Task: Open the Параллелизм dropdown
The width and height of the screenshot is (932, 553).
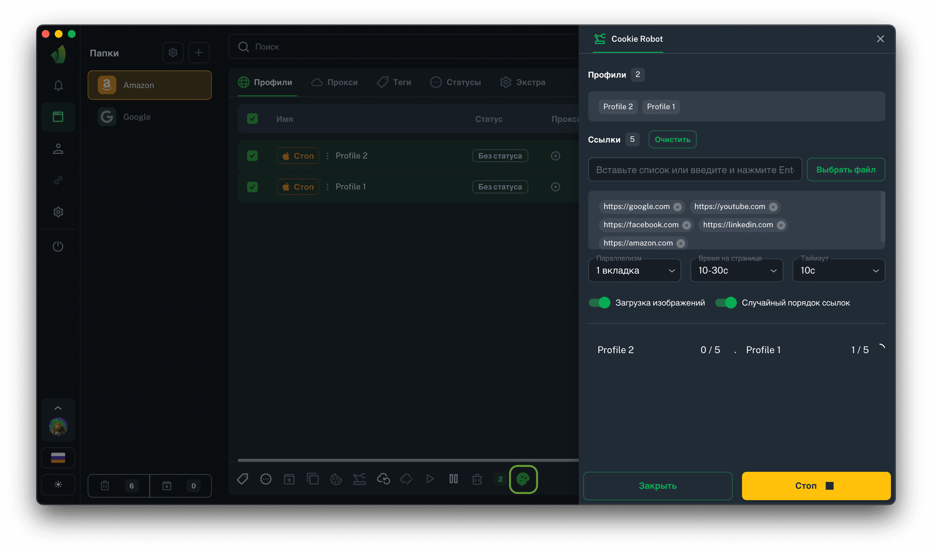Action: point(634,271)
